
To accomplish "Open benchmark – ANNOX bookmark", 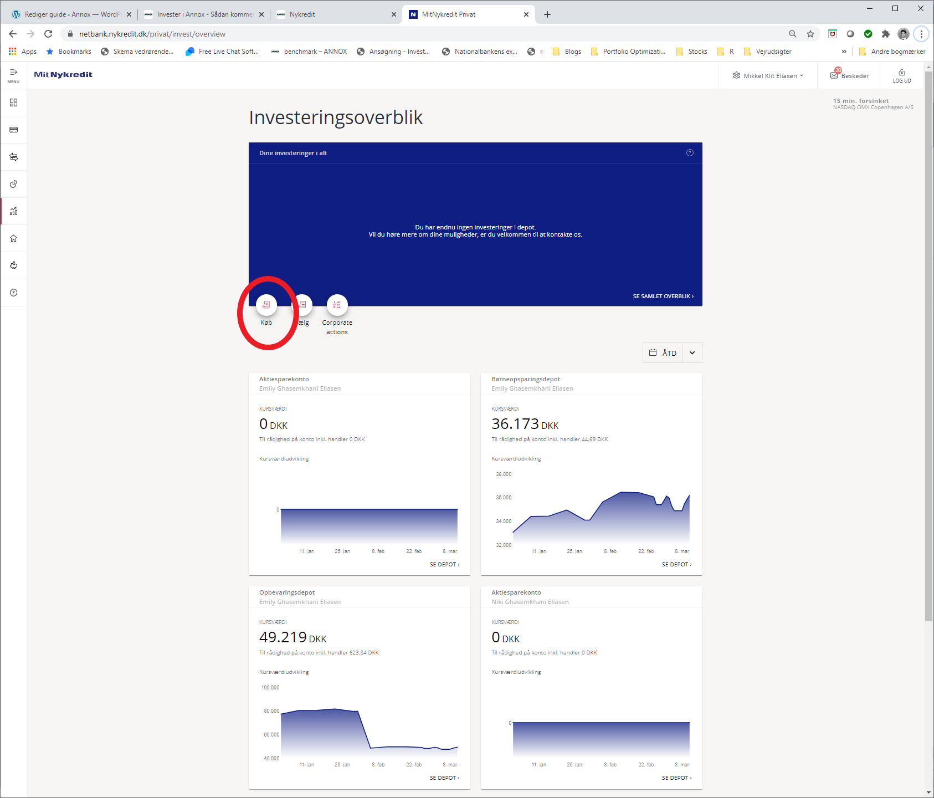I will click(309, 52).
